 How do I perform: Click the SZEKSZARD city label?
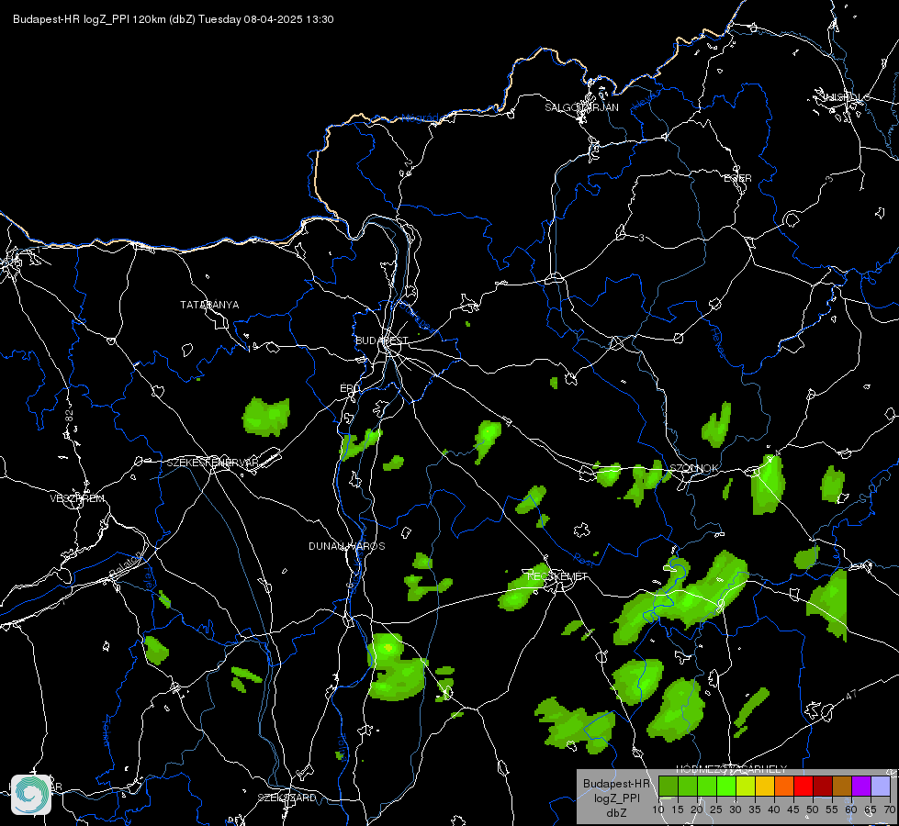(x=287, y=798)
